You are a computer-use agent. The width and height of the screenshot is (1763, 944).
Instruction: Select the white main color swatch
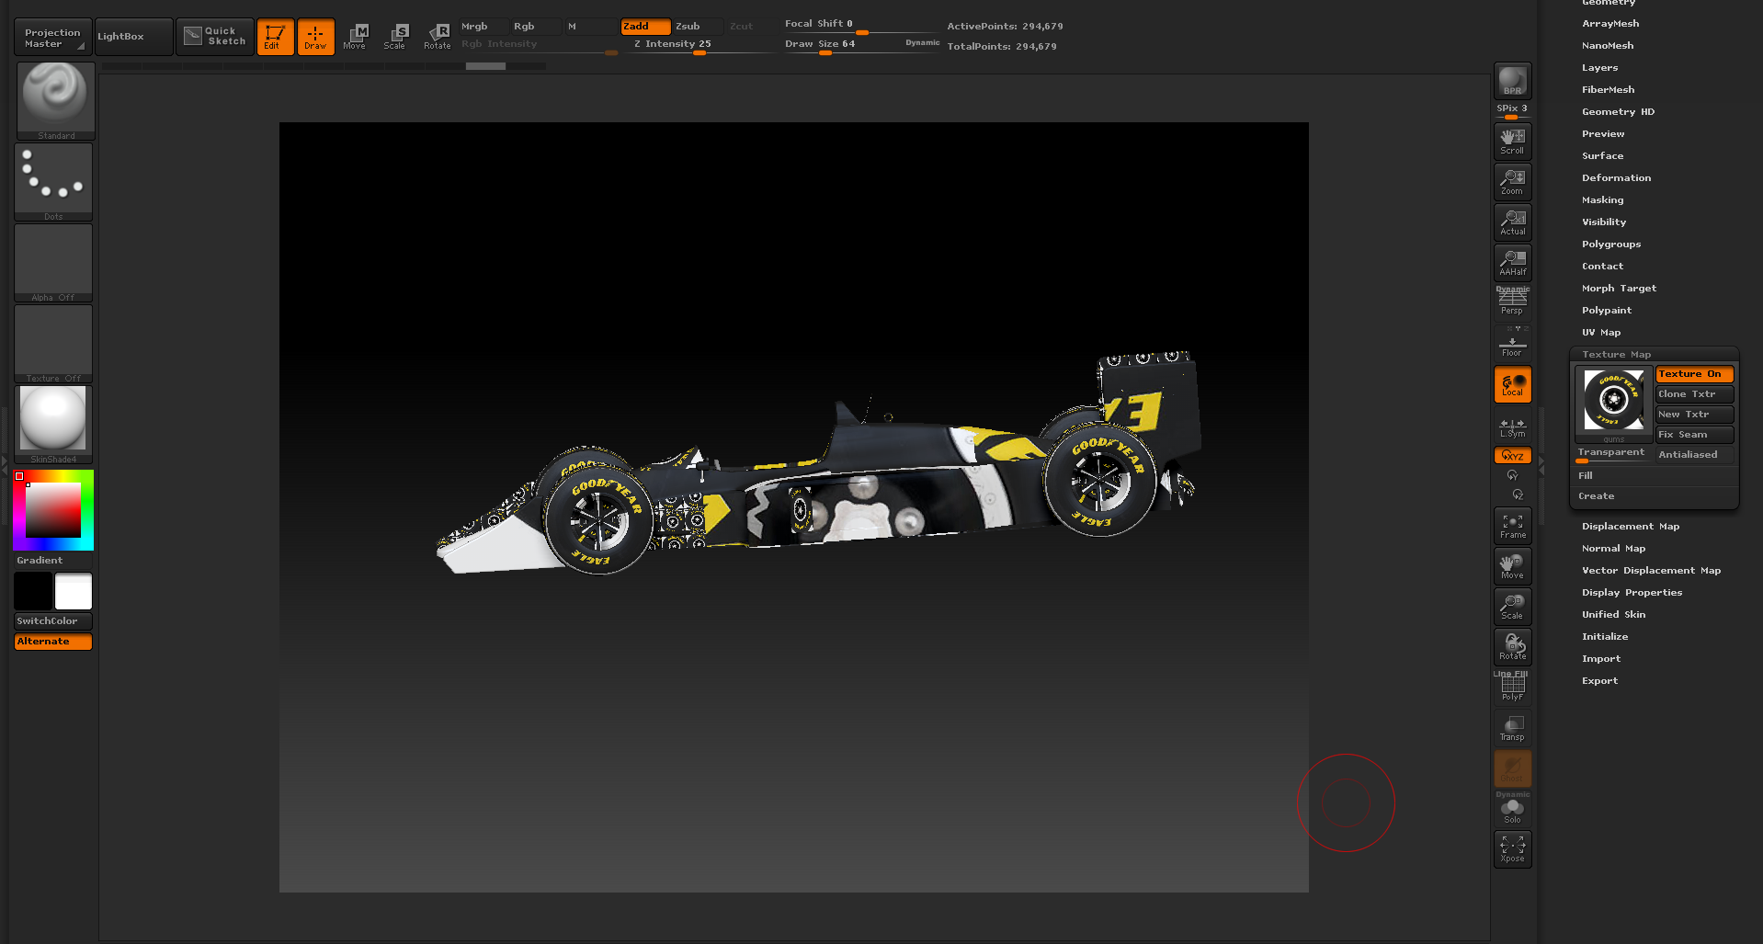pos(74,591)
